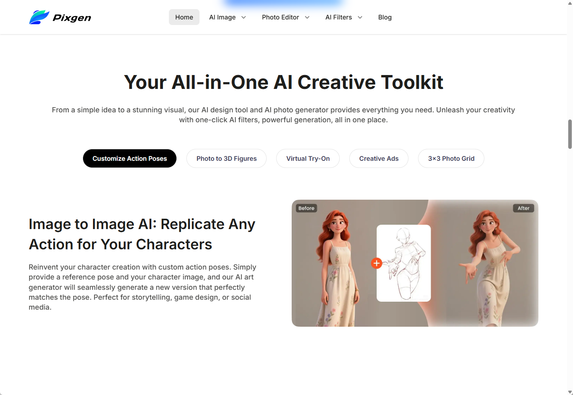Image resolution: width=573 pixels, height=395 pixels.
Task: Select the pose sketch thumbnail in the demo image
Action: 404,263
